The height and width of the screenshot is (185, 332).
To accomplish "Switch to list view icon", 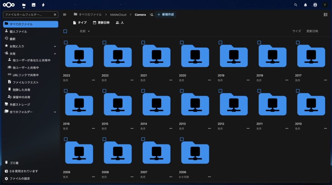I will click(326, 15).
